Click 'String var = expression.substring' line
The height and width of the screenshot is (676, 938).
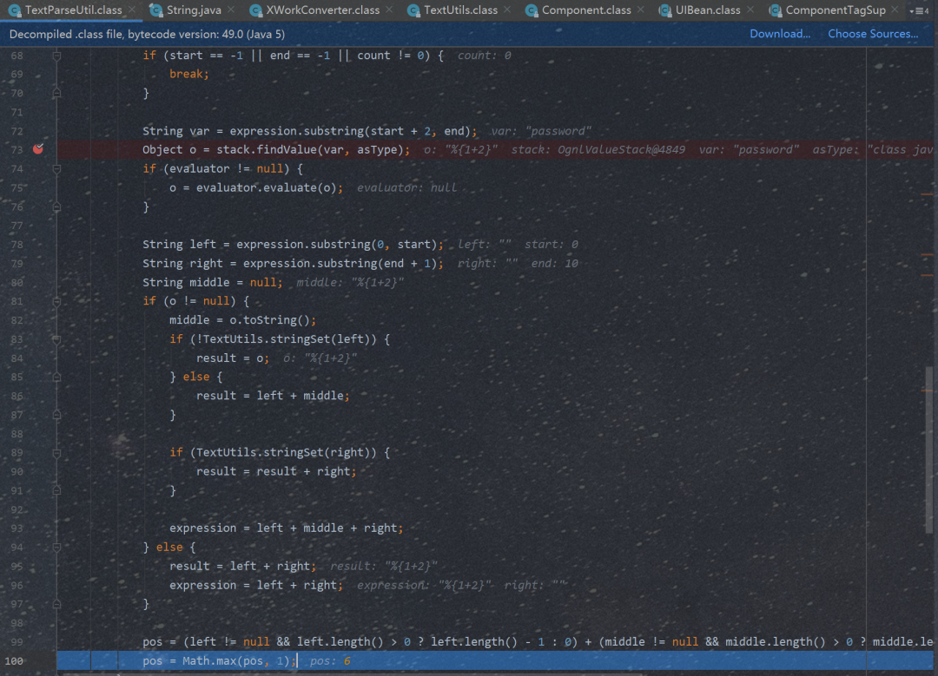[x=309, y=131]
